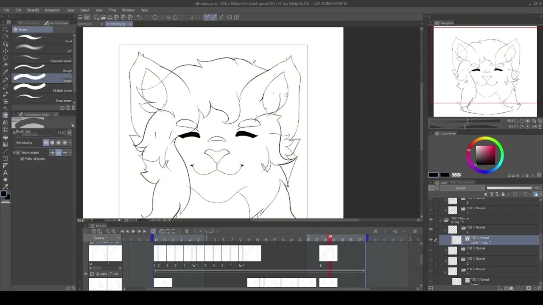
Task: Collapse the włosy : 5 folder
Action: (441, 220)
